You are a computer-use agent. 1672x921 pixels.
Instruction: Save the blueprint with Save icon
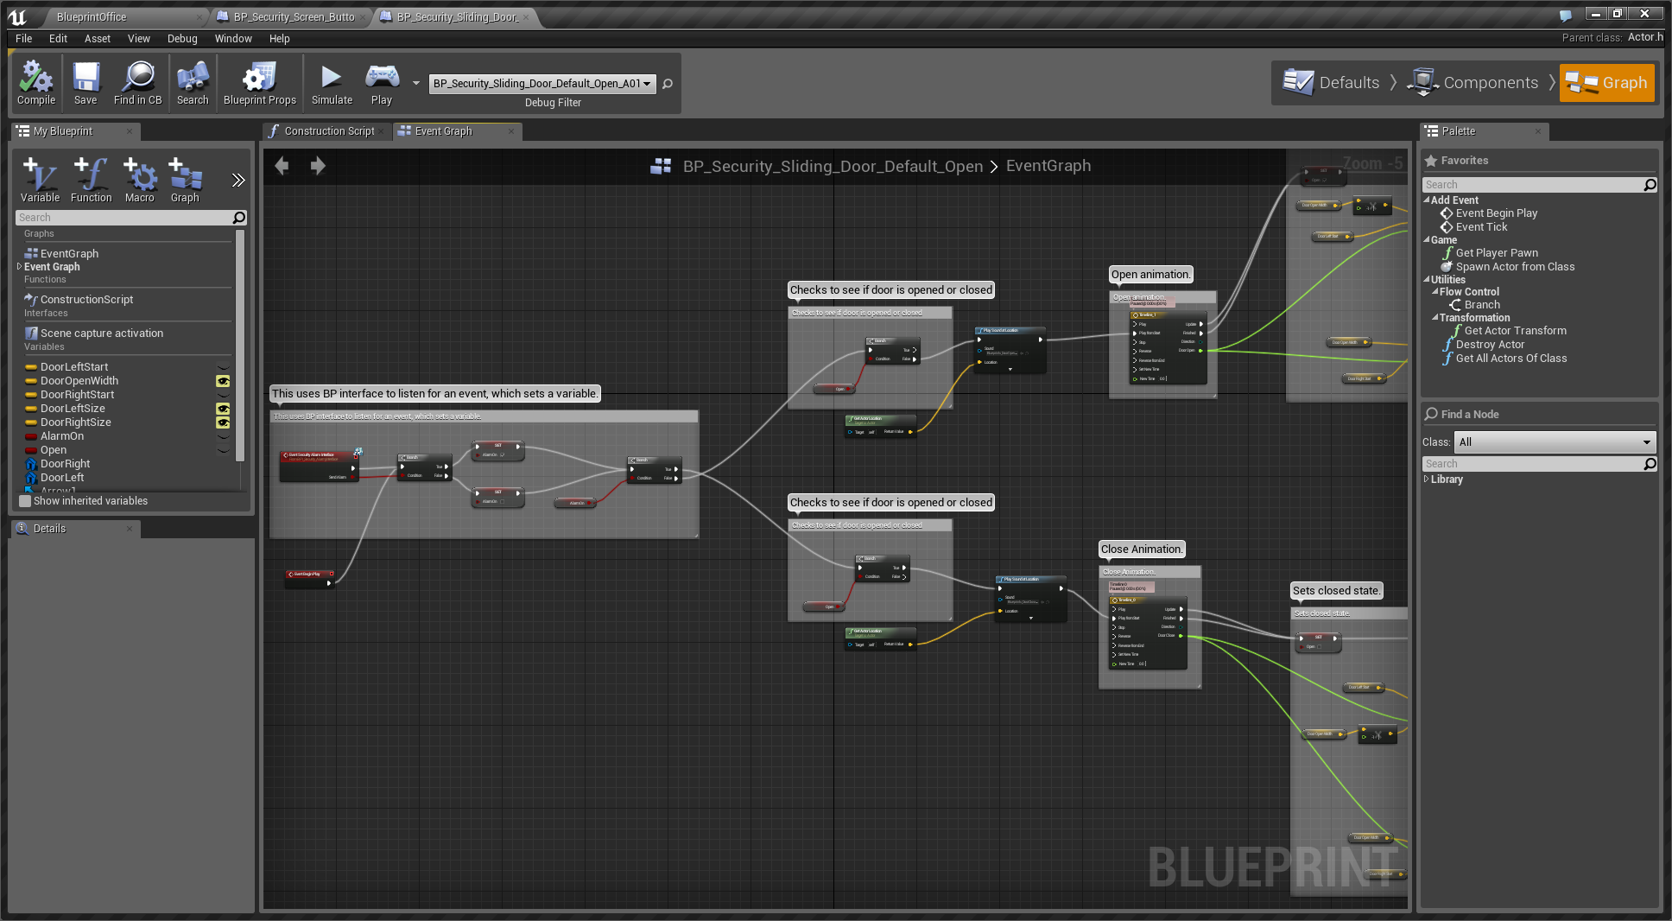(x=85, y=83)
